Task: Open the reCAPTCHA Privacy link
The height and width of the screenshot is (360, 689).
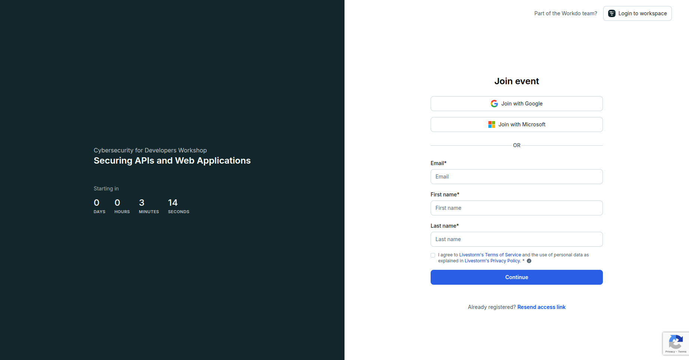Action: pyautogui.click(x=670, y=352)
